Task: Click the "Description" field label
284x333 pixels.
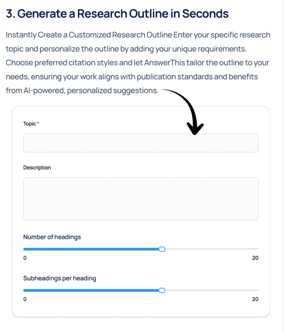Action: (37, 168)
